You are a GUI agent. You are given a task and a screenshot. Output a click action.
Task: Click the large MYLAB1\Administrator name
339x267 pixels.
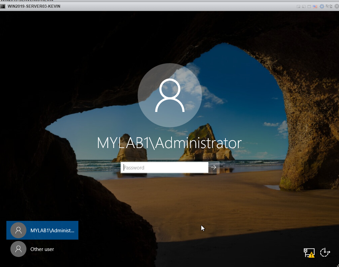coord(169,143)
